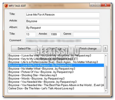Select Boyzone - Words file

[x=56, y=79]
